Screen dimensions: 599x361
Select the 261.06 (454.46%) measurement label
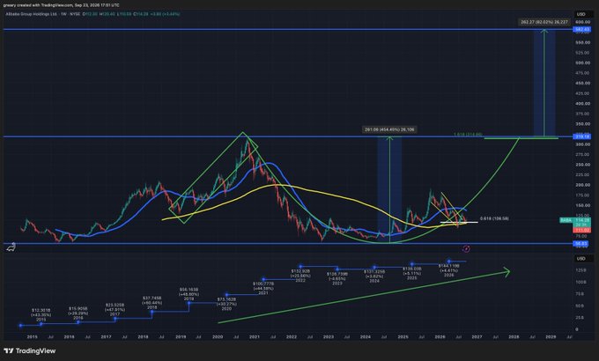(x=389, y=129)
